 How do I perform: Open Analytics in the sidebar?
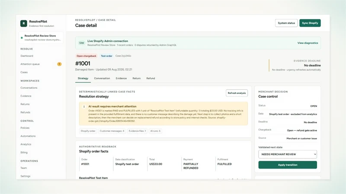coord(26,144)
